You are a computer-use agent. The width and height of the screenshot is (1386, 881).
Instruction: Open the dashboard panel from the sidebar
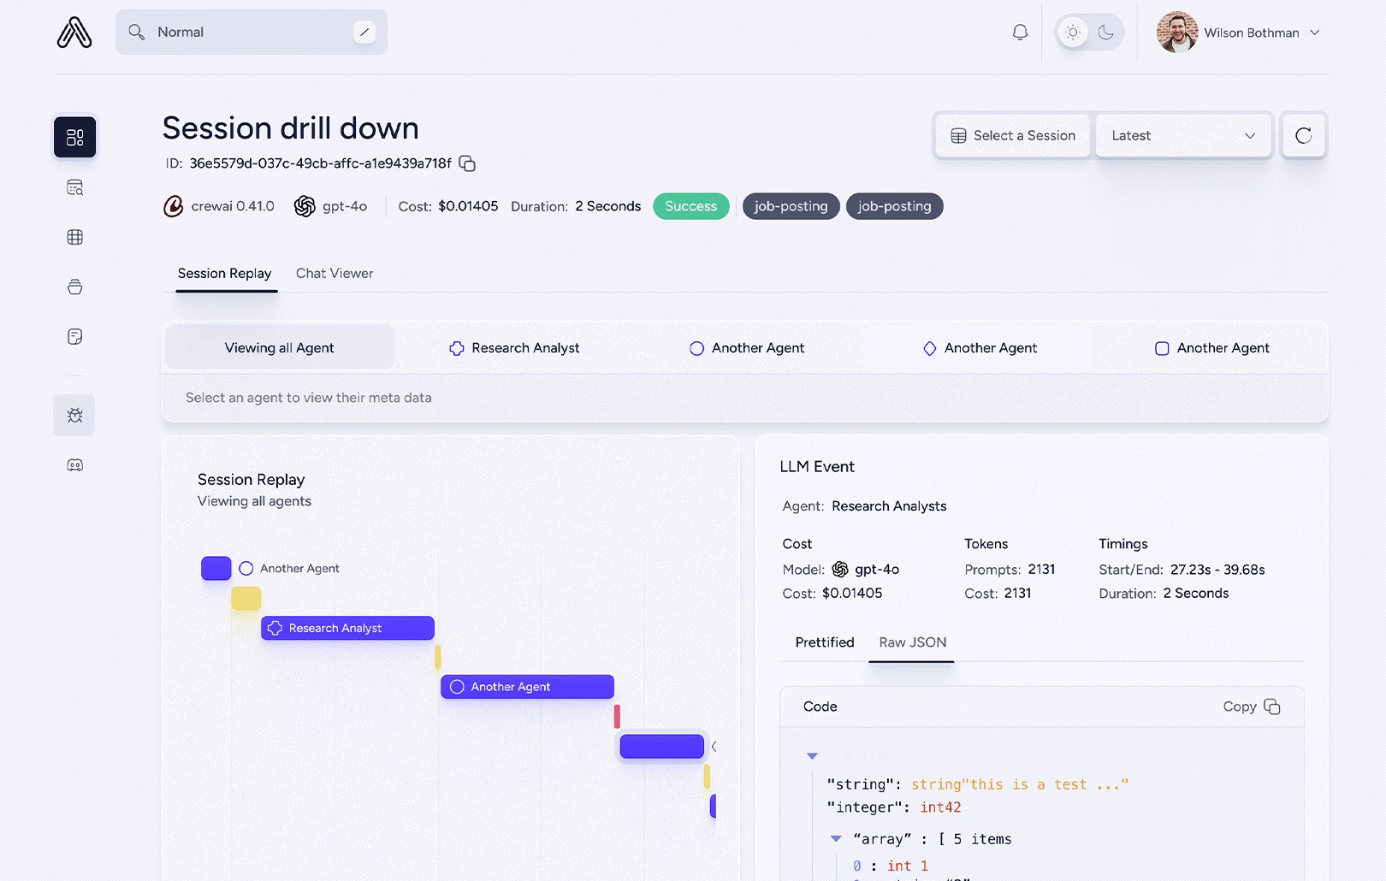[74, 136]
